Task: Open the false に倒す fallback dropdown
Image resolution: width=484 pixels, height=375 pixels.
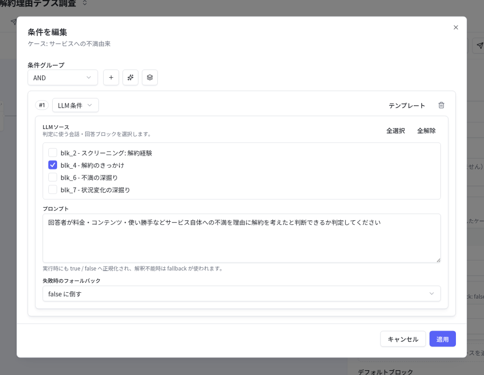Action: pos(242,294)
